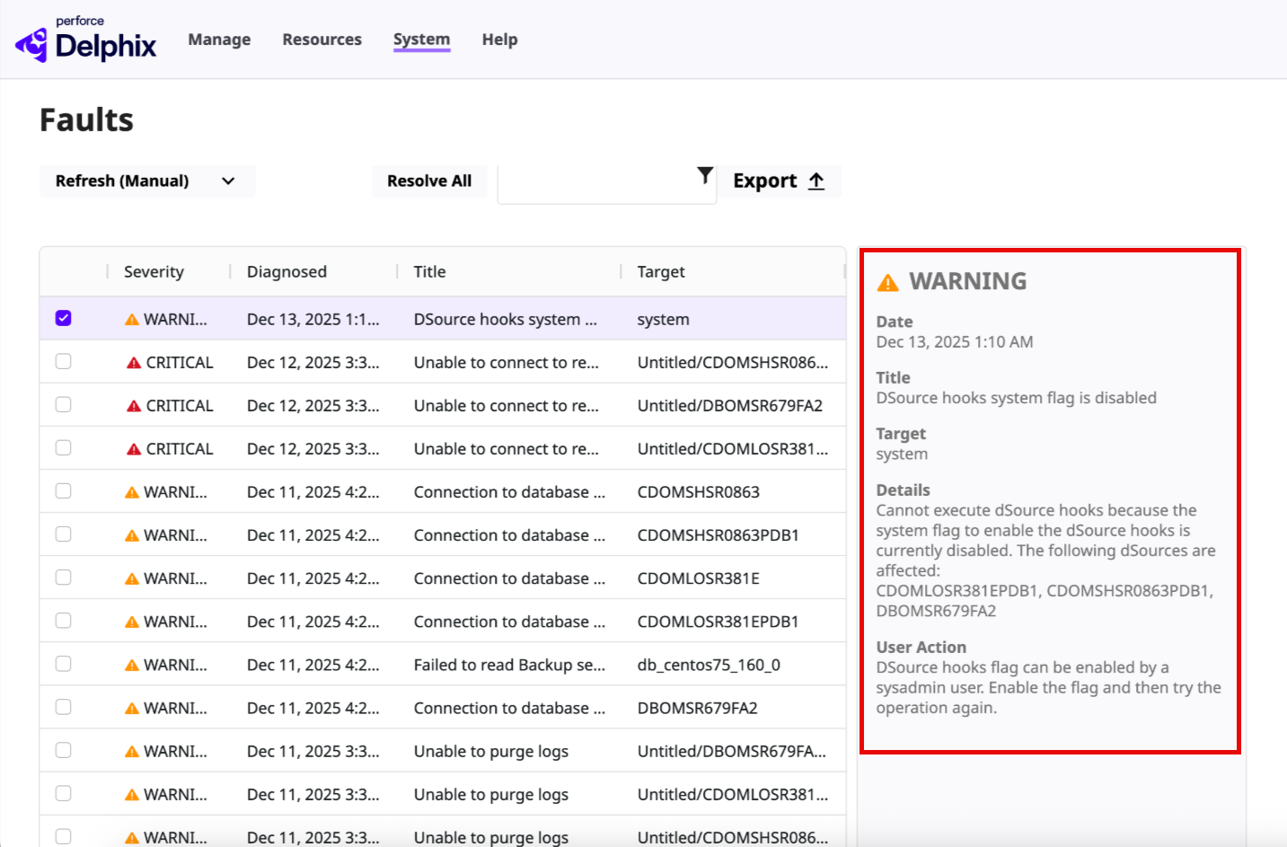Open the Refresh (Manual) dropdown
The image size is (1287, 847).
(146, 181)
